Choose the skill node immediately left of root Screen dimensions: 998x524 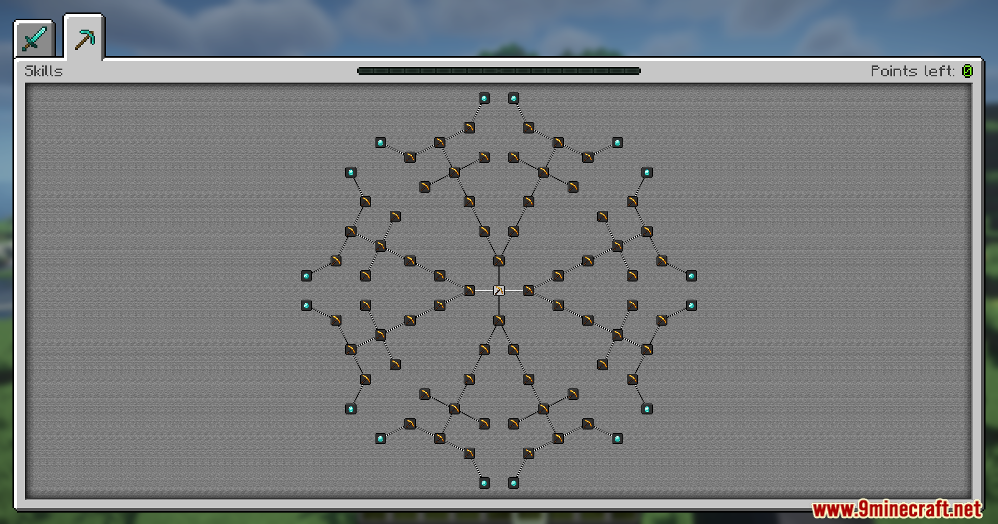pos(469,290)
